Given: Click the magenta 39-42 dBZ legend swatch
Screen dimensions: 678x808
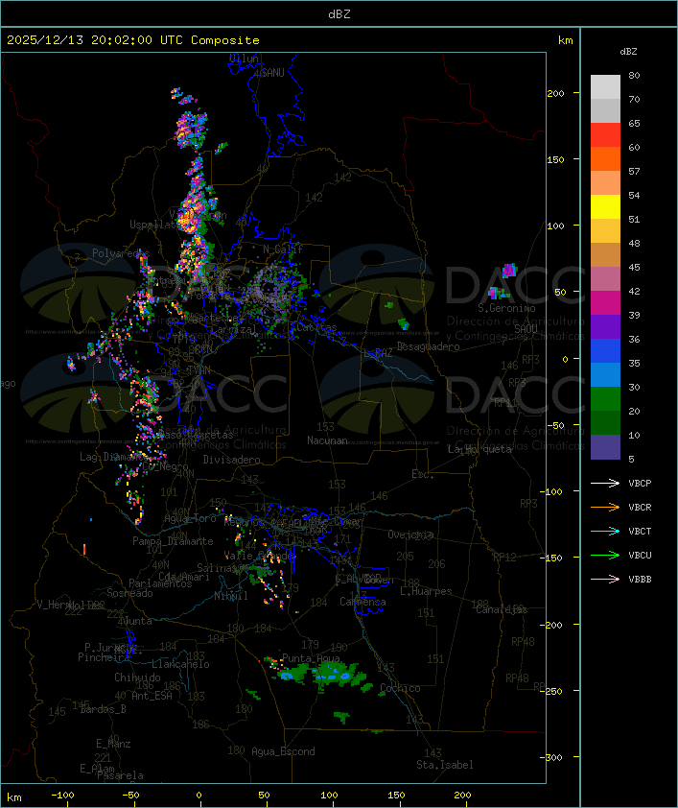Looking at the screenshot, I should click(x=605, y=303).
